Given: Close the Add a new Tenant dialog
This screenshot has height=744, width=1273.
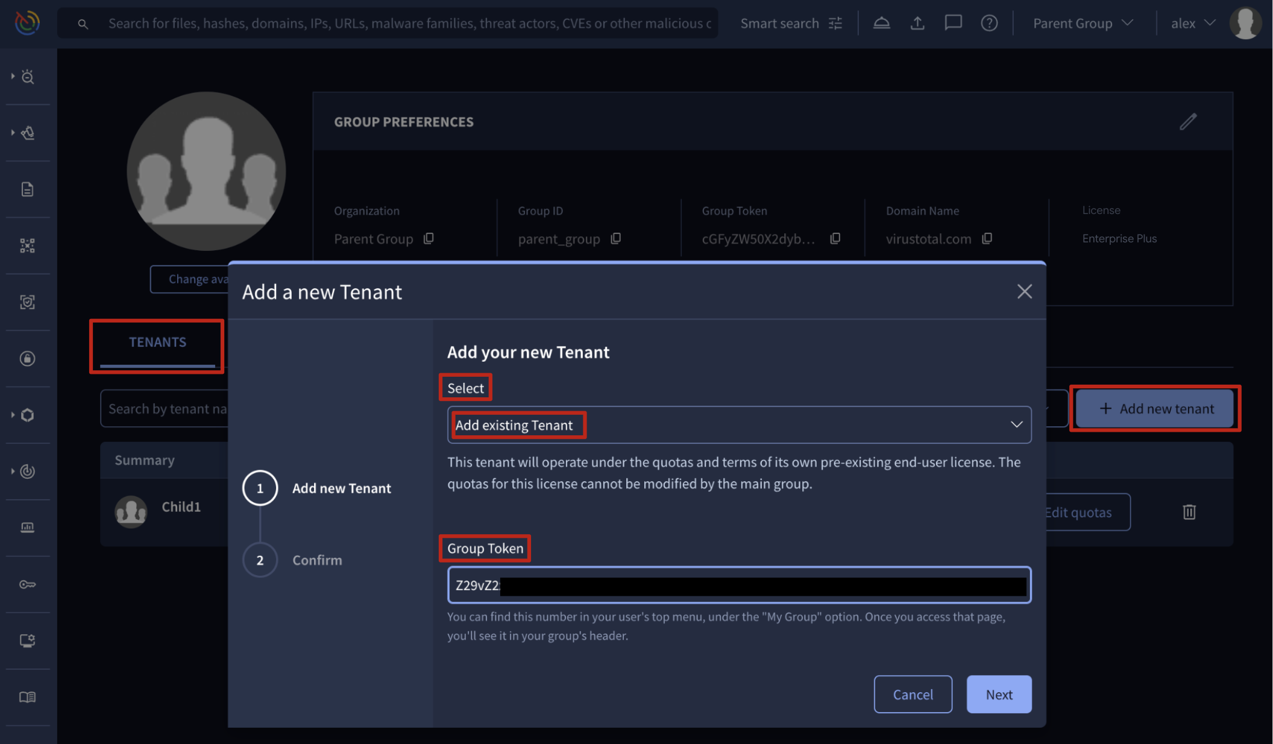Looking at the screenshot, I should [x=1023, y=292].
